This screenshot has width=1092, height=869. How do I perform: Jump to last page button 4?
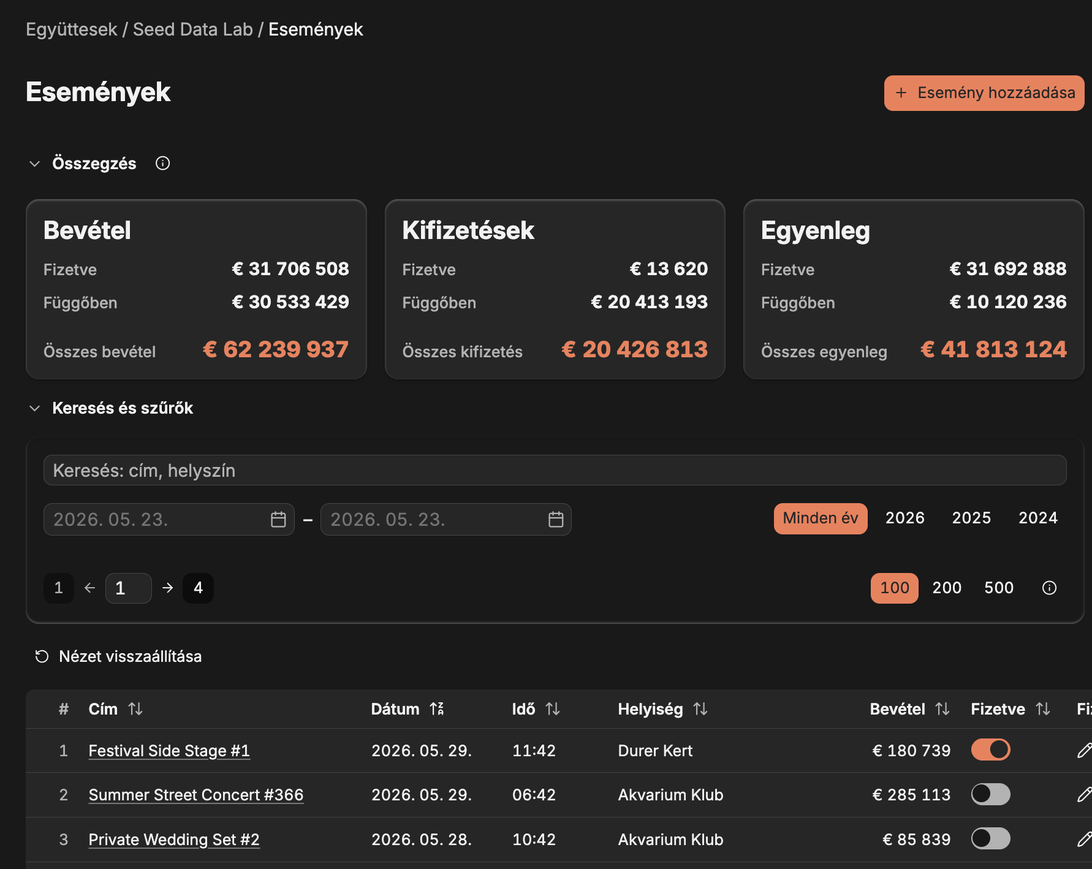[x=198, y=588]
